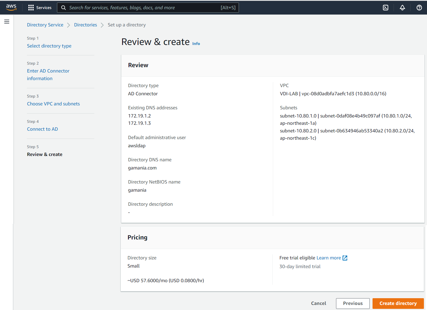
Task: Open the notifications bell
Action: coord(402,8)
